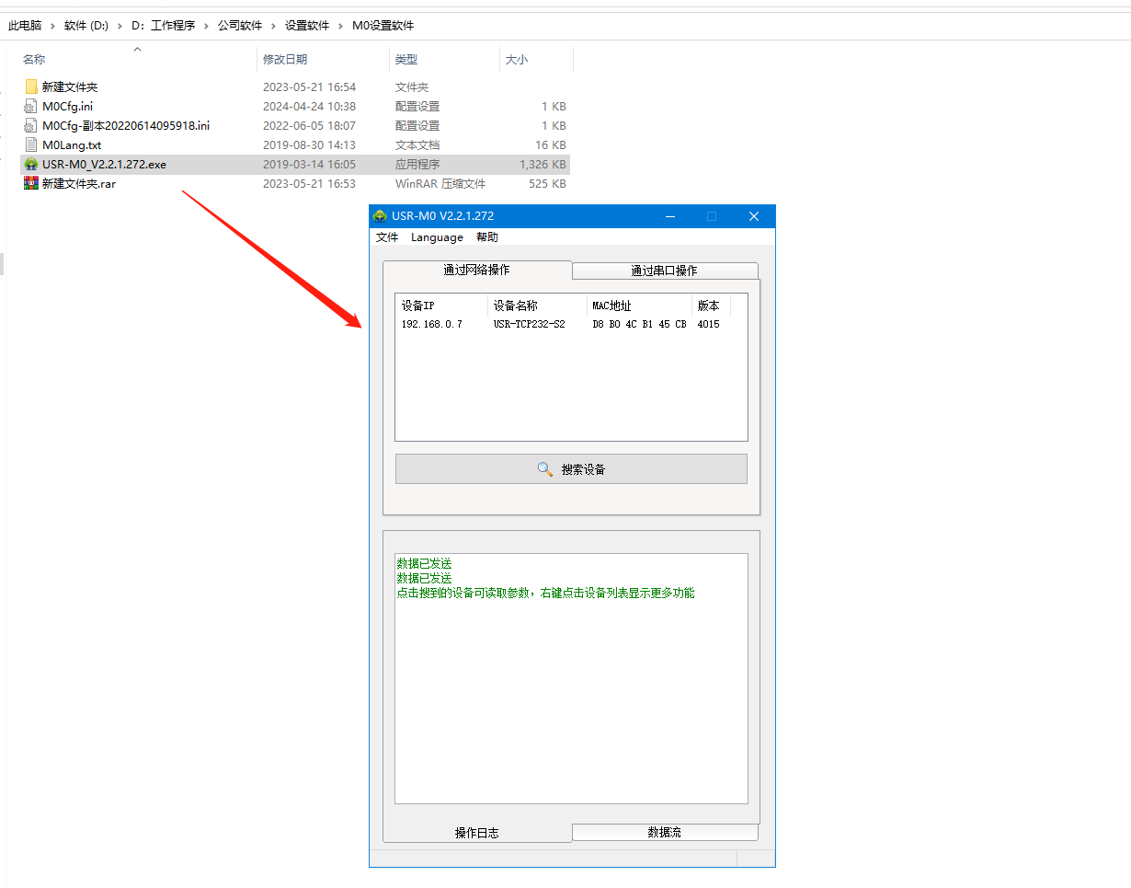Click the USR-M0 exe application icon
1131x888 pixels.
tap(31, 164)
